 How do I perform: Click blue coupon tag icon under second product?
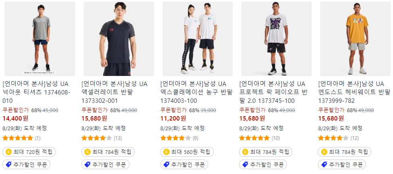click(87, 164)
